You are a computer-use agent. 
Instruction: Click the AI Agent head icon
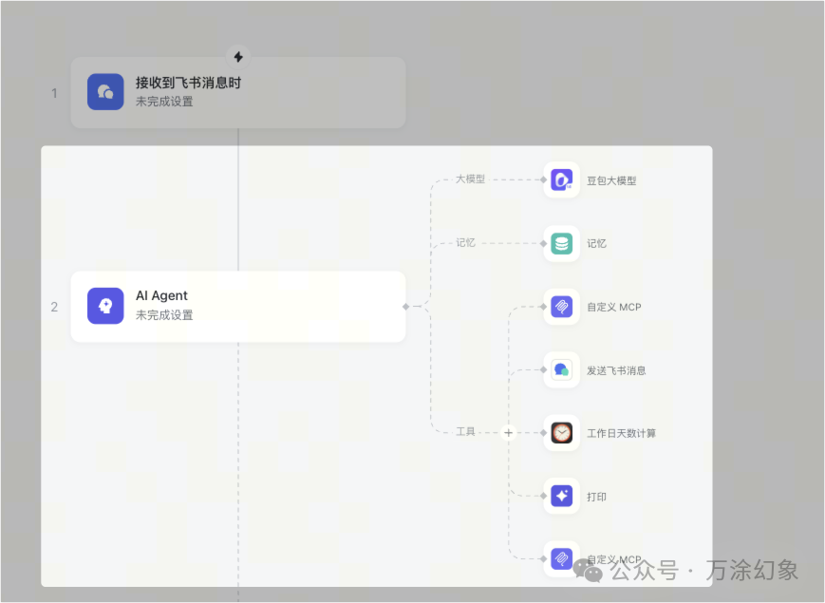(104, 306)
